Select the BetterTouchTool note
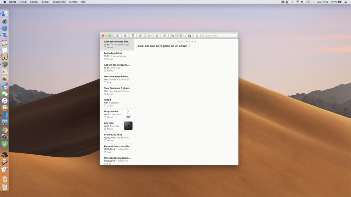This screenshot has height=197, width=351. tap(117, 56)
